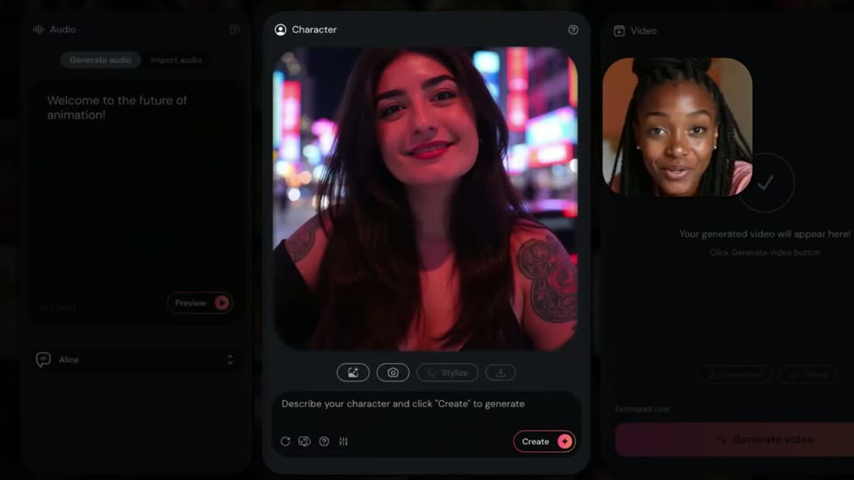Open the Audio panel help icon
This screenshot has height=480, width=854.
tap(234, 30)
